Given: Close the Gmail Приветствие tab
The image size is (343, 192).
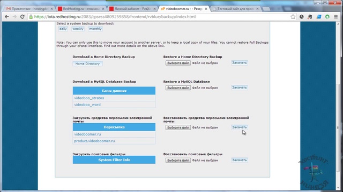Looking at the screenshot, I should click(x=51, y=9).
